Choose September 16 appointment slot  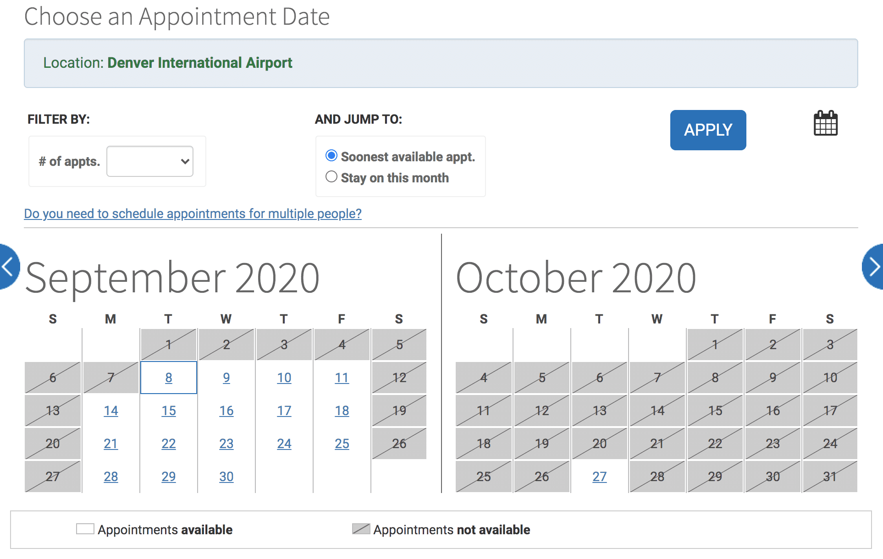226,411
